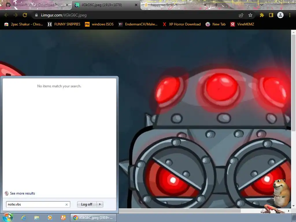296x222 pixels.
Task: Open the share page icon
Action: pyautogui.click(x=241, y=15)
